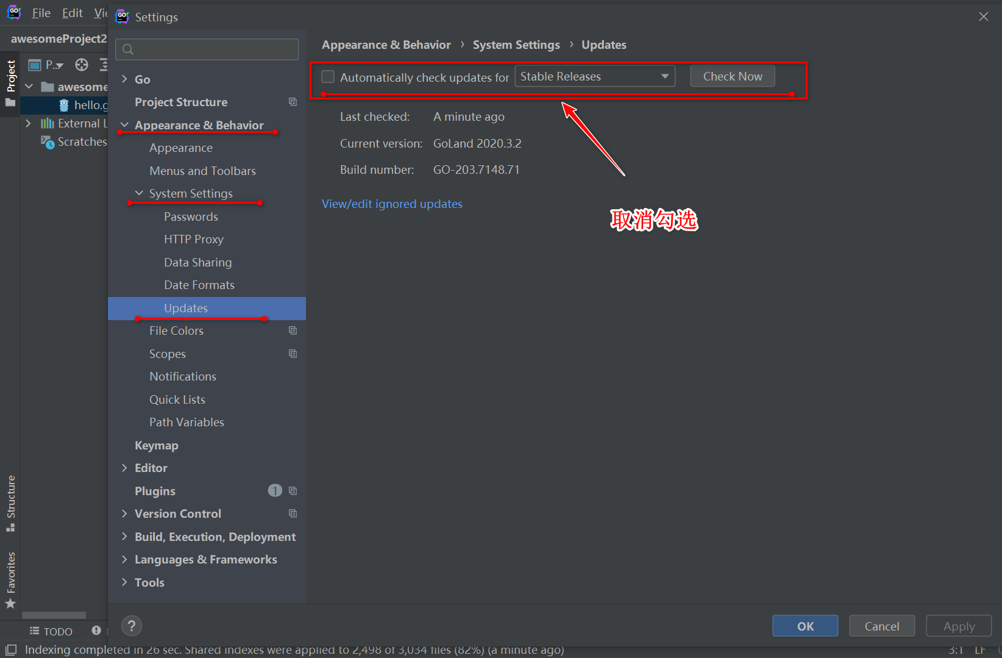Viewport: 1002px width, 658px height.
Task: Click the event log warning icon
Action: pos(96,630)
